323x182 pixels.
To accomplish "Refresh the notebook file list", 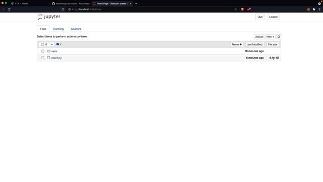I will (279, 37).
